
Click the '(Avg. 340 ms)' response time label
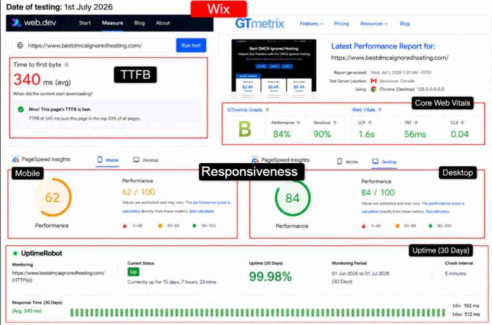click(27, 311)
